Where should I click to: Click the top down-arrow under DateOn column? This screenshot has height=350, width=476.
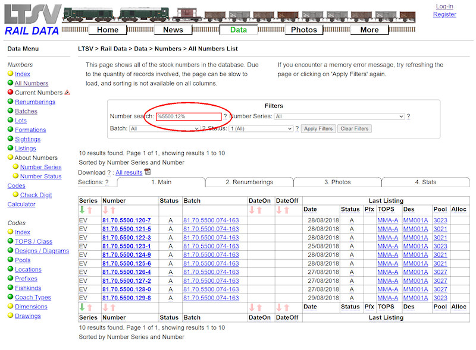(x=252, y=210)
